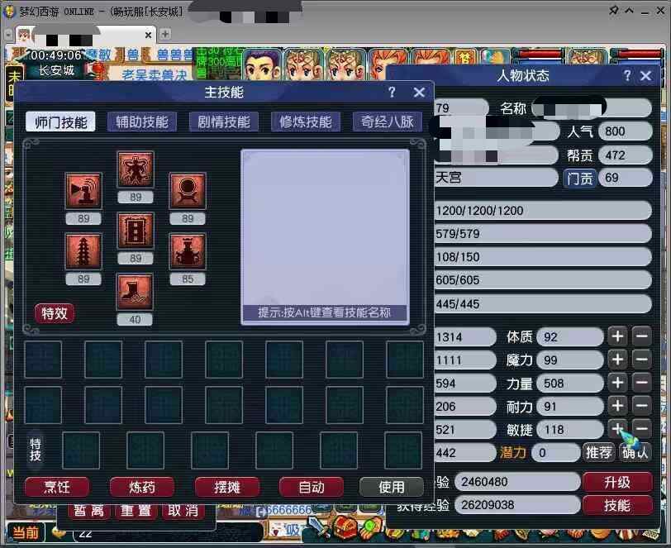
Task: Click the 炼药 button
Action: coord(142,487)
